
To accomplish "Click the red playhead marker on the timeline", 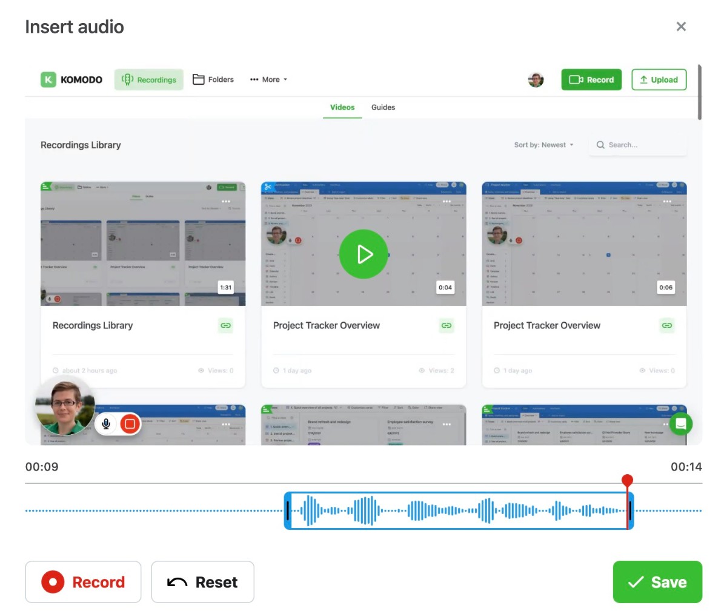I will [x=627, y=481].
